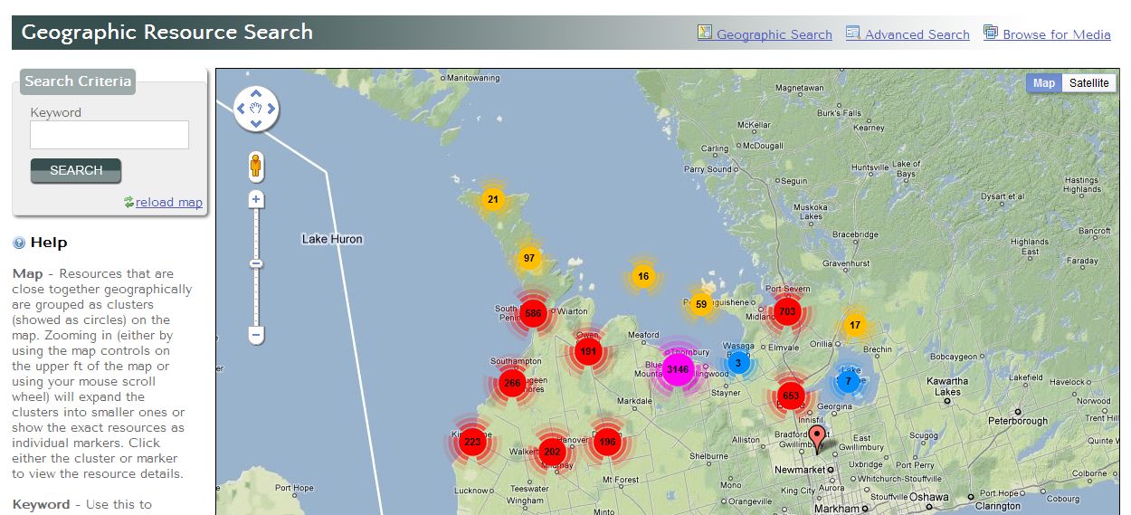Open the cluster marked 59
This screenshot has width=1131, height=515.
coord(701,305)
